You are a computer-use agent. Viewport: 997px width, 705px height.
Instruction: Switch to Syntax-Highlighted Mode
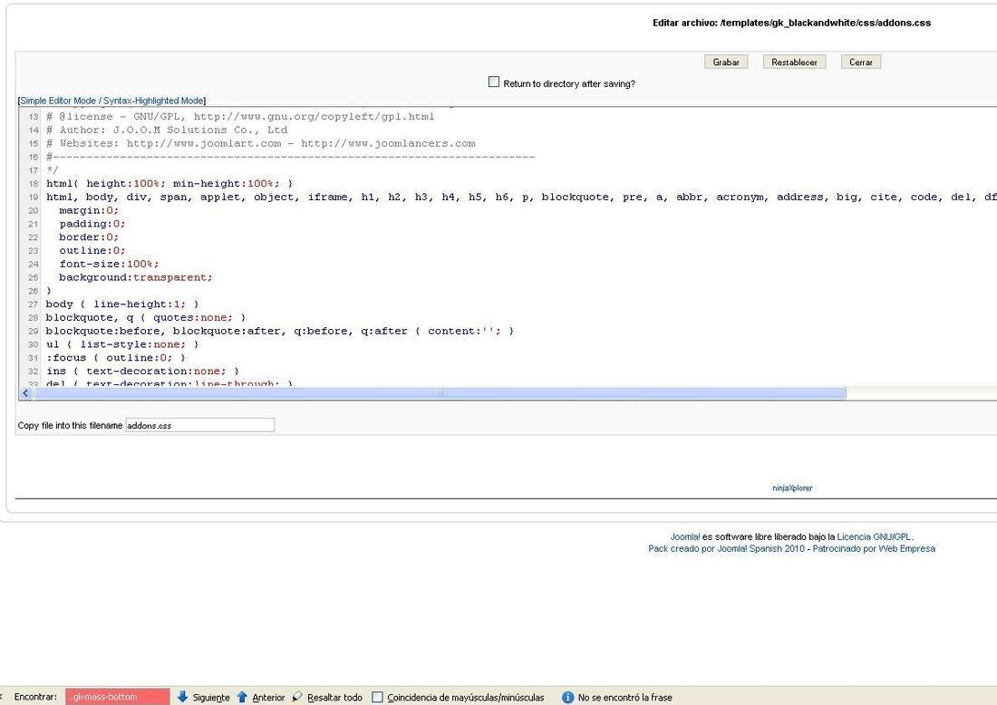153,101
